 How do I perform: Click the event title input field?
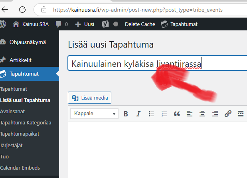156,63
